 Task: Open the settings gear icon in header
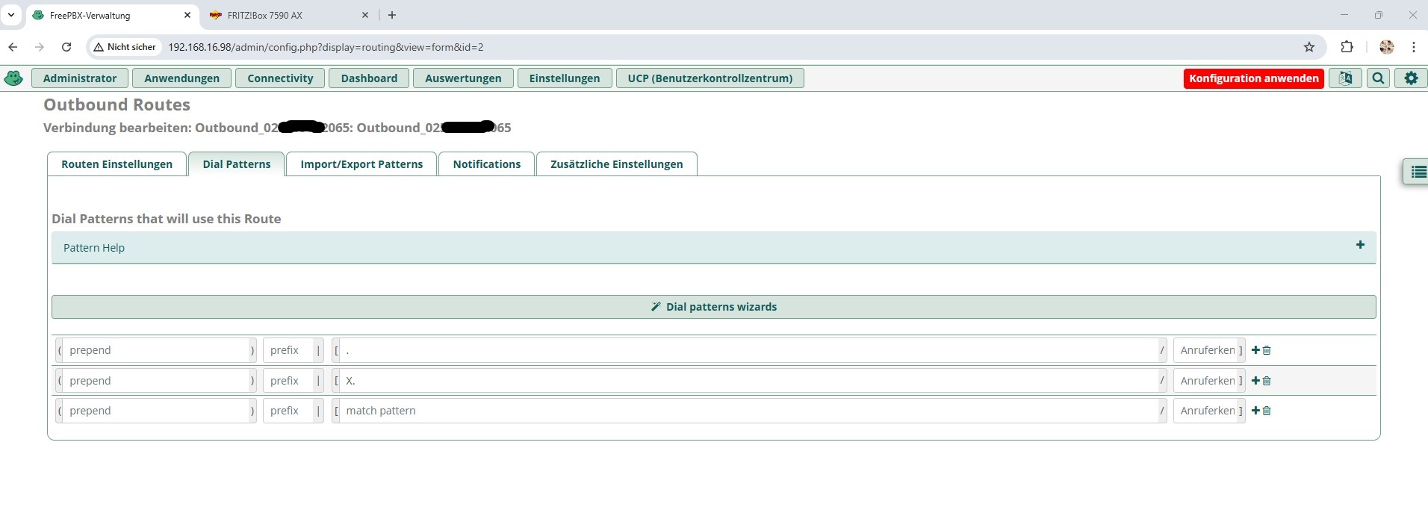[1411, 78]
